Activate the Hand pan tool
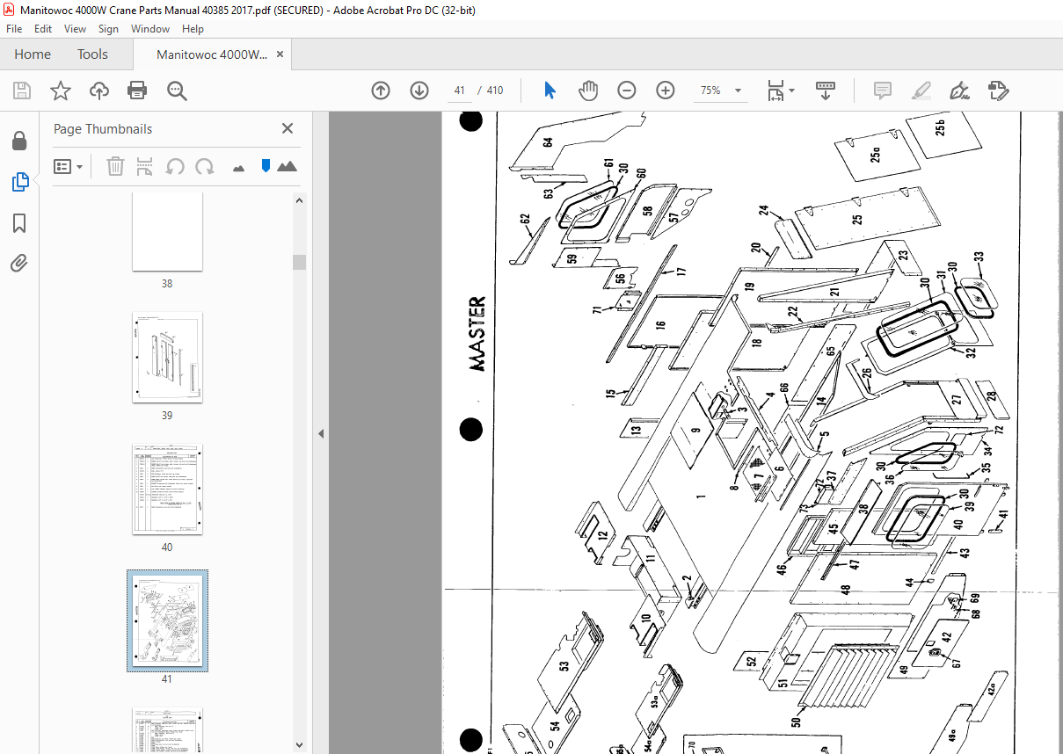This screenshot has height=754, width=1063. point(588,91)
